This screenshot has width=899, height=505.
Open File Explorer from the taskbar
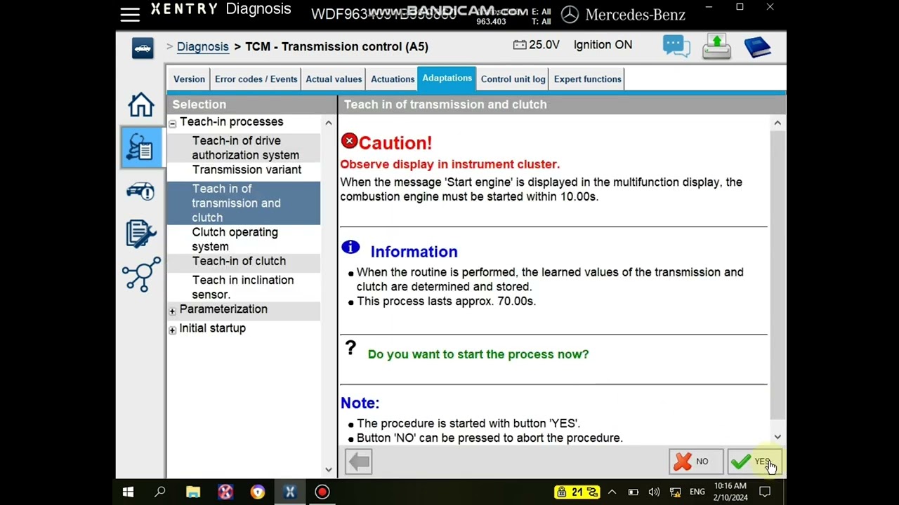193,492
